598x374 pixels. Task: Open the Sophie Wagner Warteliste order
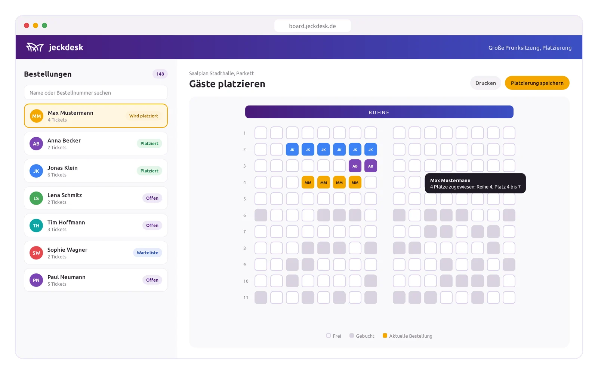(x=96, y=253)
